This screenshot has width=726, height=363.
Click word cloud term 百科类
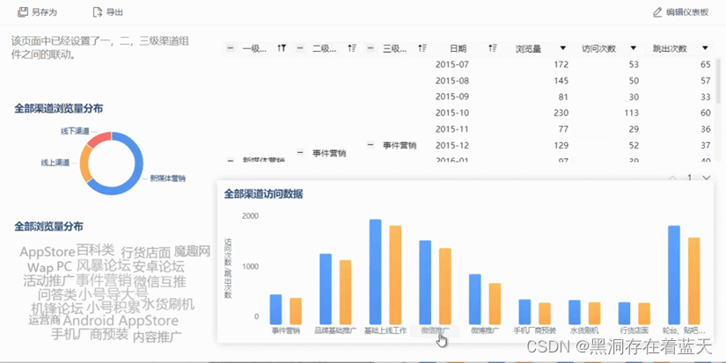pos(95,250)
